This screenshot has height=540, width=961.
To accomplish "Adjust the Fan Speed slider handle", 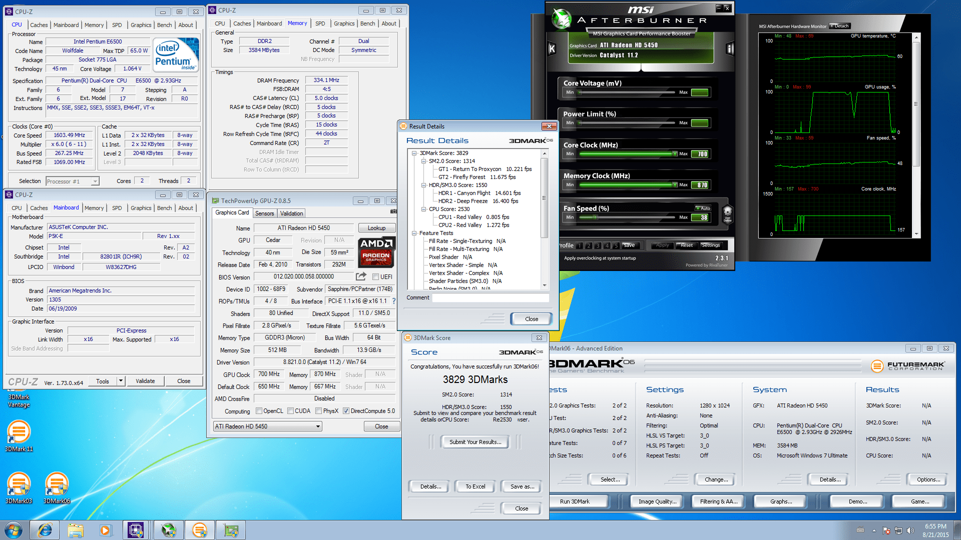I will [596, 217].
